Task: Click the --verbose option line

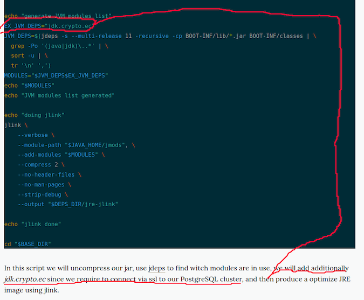Action: pyautogui.click(x=36, y=135)
